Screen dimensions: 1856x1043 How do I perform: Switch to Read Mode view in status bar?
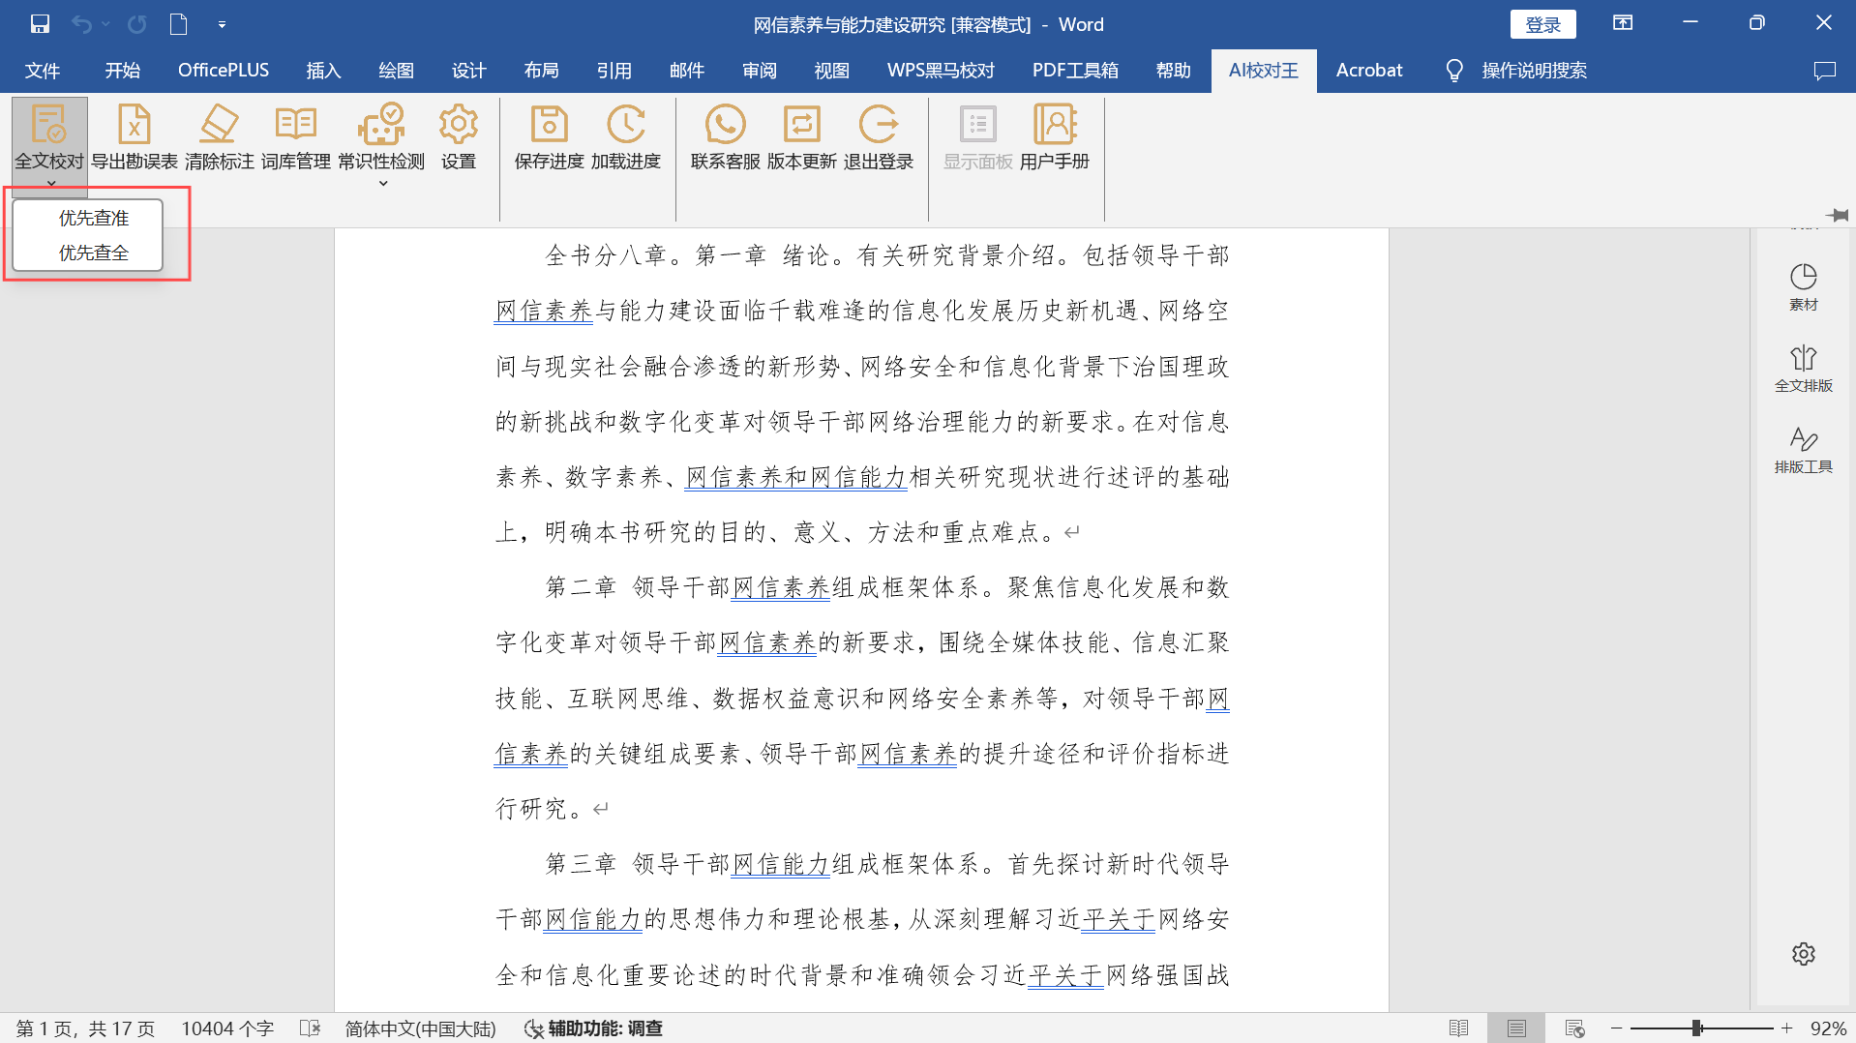click(x=1458, y=1028)
